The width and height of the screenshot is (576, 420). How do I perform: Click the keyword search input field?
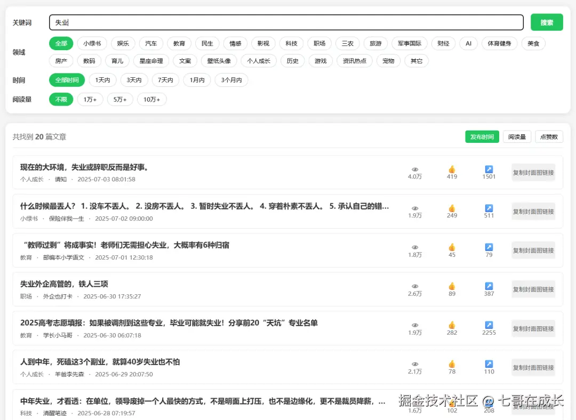(x=286, y=22)
